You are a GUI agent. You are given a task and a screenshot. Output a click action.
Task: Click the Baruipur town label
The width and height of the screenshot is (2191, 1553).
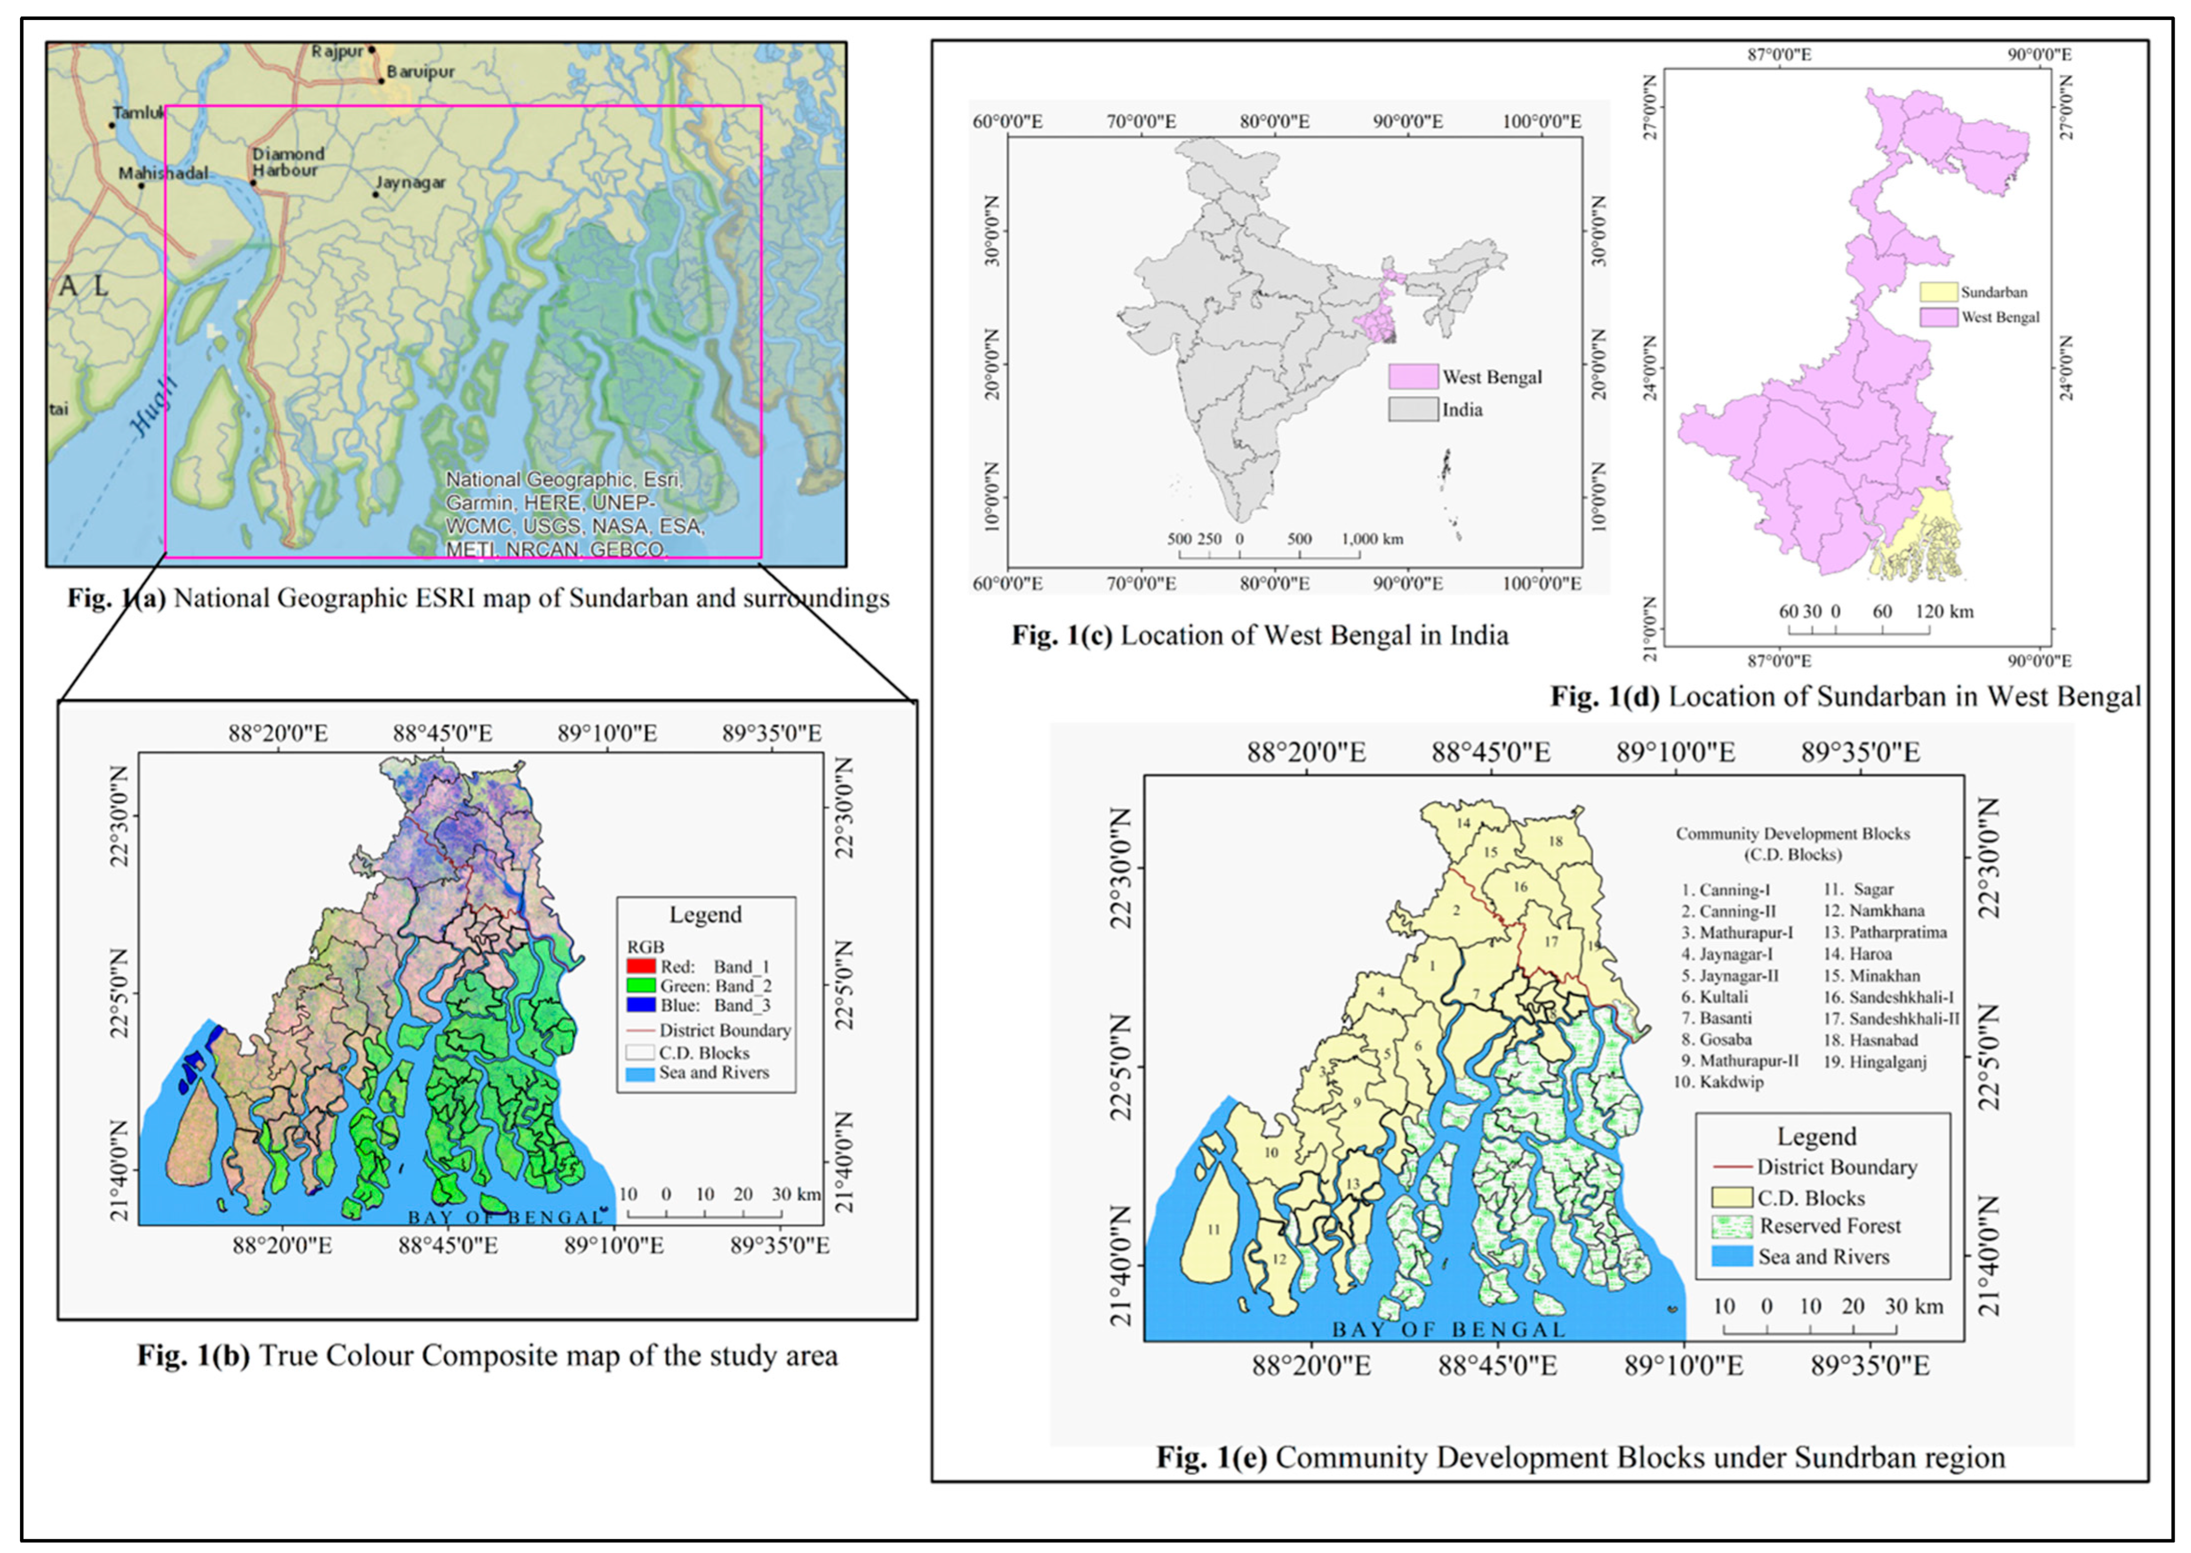421,72
